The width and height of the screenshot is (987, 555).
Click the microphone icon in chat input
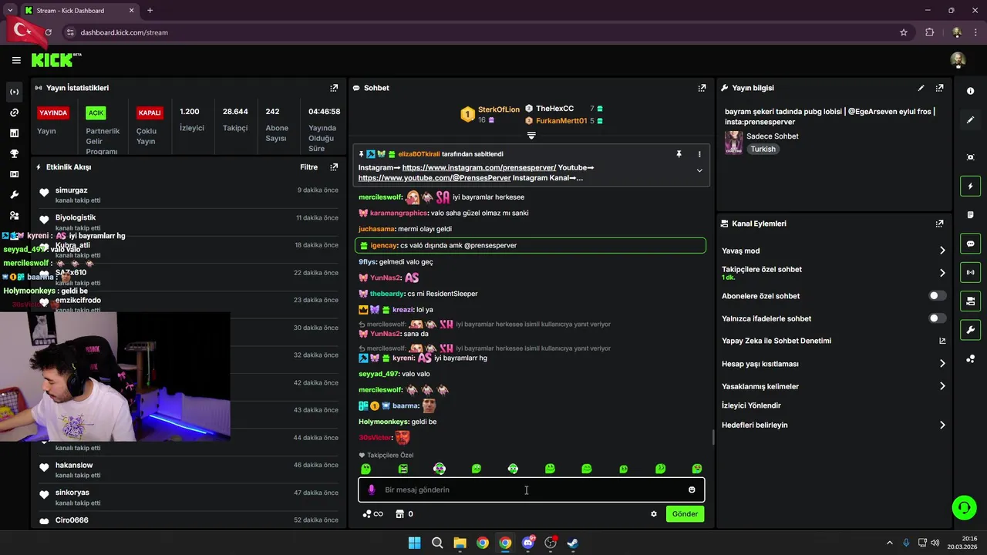371,489
